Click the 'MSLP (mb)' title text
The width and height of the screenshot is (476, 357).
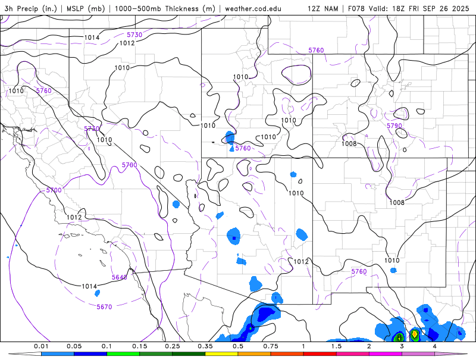coord(85,8)
